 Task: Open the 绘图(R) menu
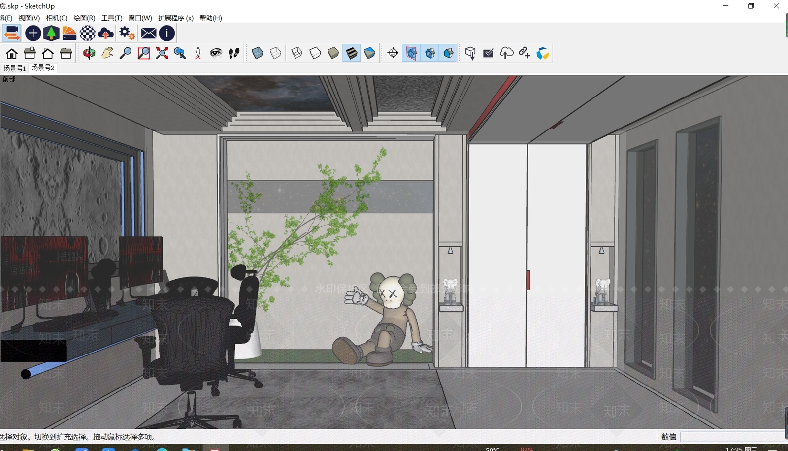pyautogui.click(x=84, y=18)
